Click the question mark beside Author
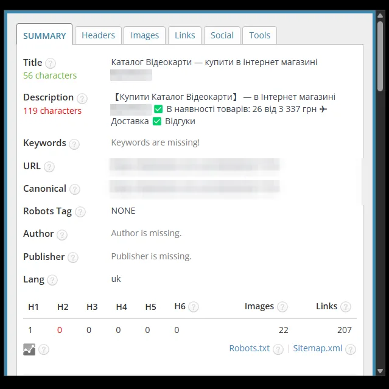This screenshot has width=389, height=389. point(61,235)
